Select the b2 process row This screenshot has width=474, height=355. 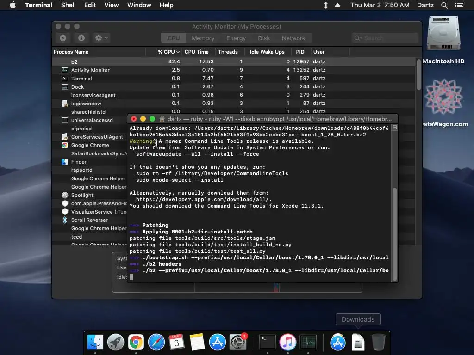[234, 61]
